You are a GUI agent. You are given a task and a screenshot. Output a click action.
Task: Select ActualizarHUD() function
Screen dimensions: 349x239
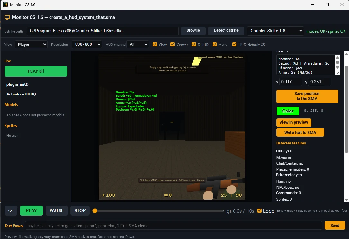21,94
